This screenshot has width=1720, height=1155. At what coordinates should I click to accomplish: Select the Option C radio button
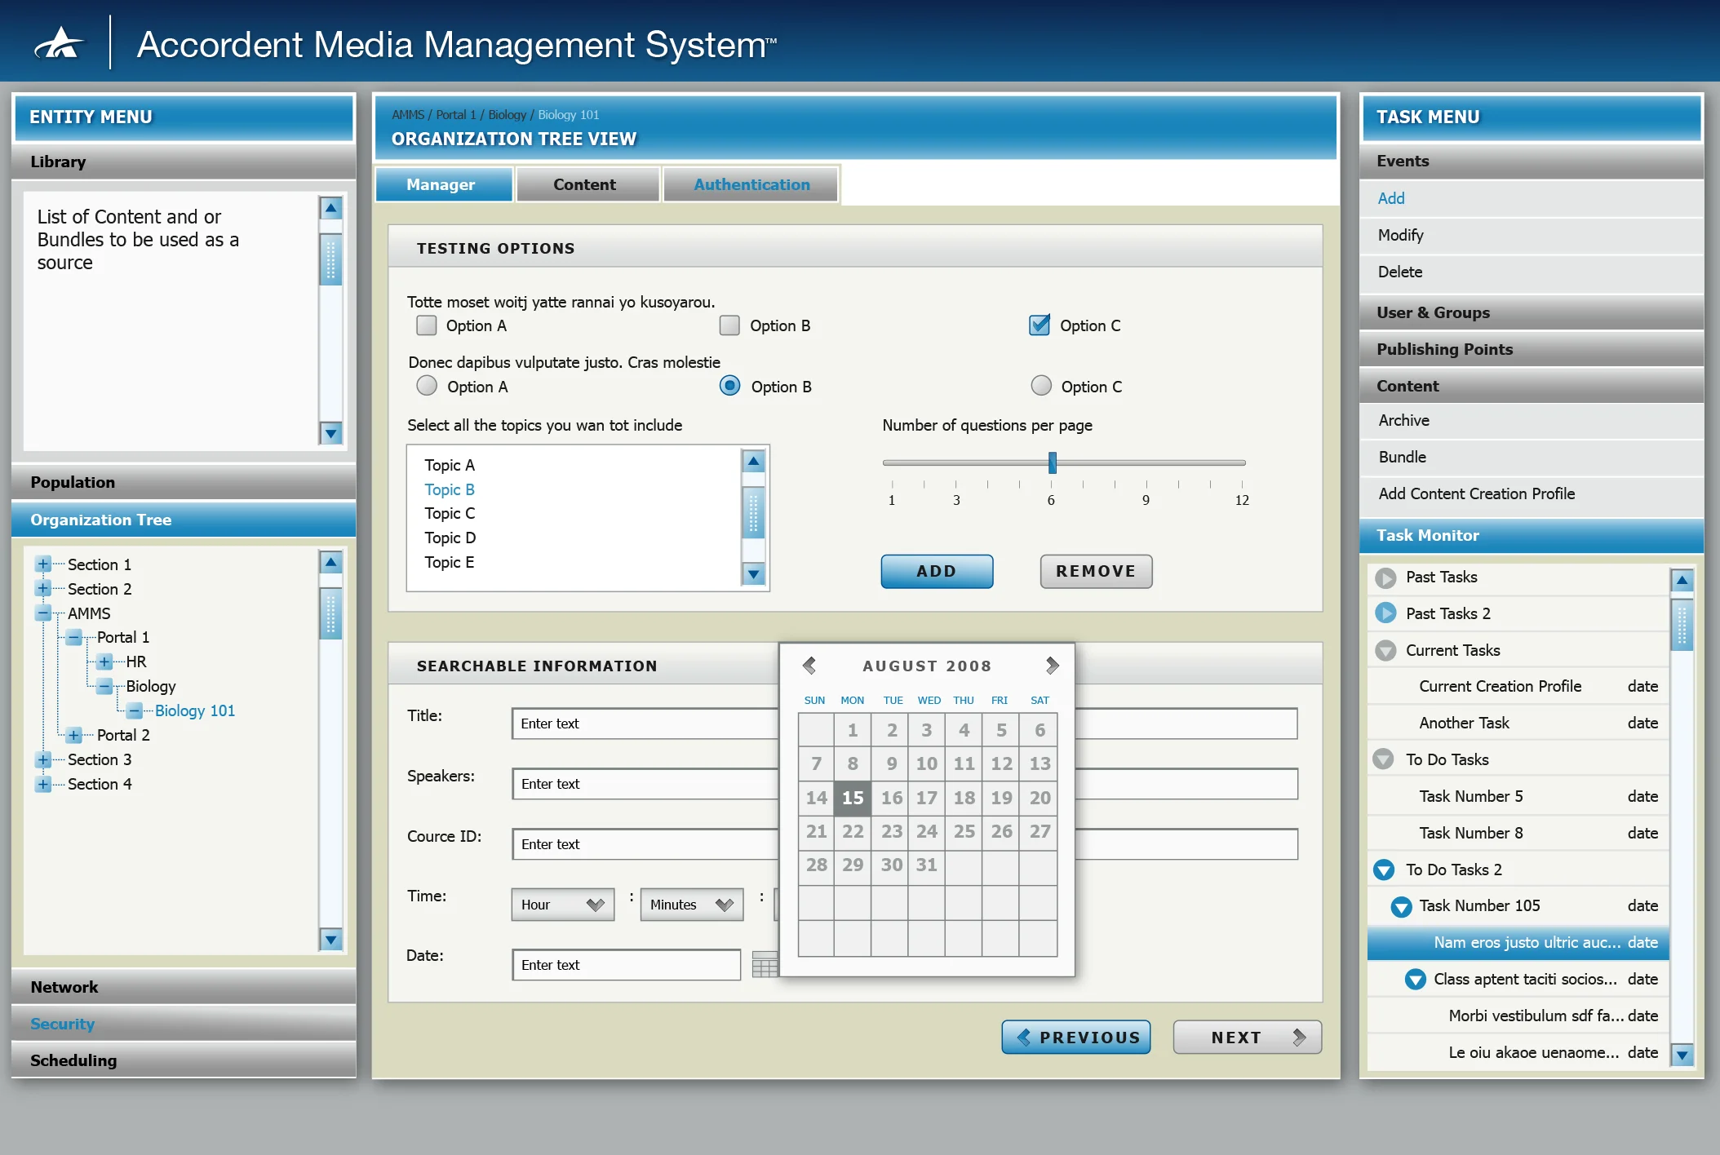point(1041,386)
